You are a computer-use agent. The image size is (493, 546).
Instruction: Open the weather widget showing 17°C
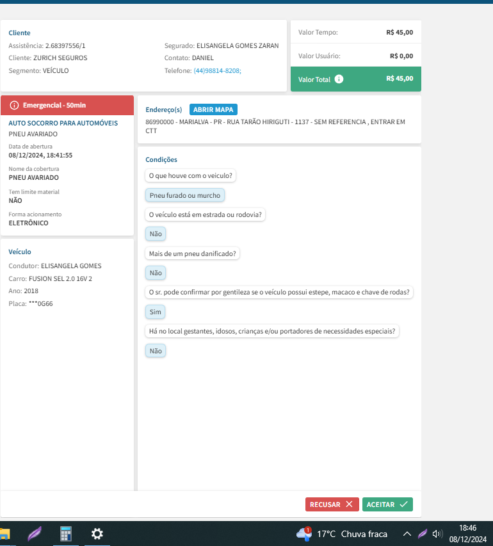click(x=342, y=534)
